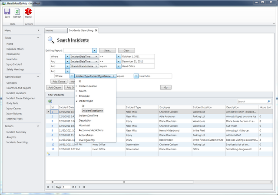This screenshot has height=195, width=278.
Task: Open the first Where clause connector dropdown
Action: 67,56
